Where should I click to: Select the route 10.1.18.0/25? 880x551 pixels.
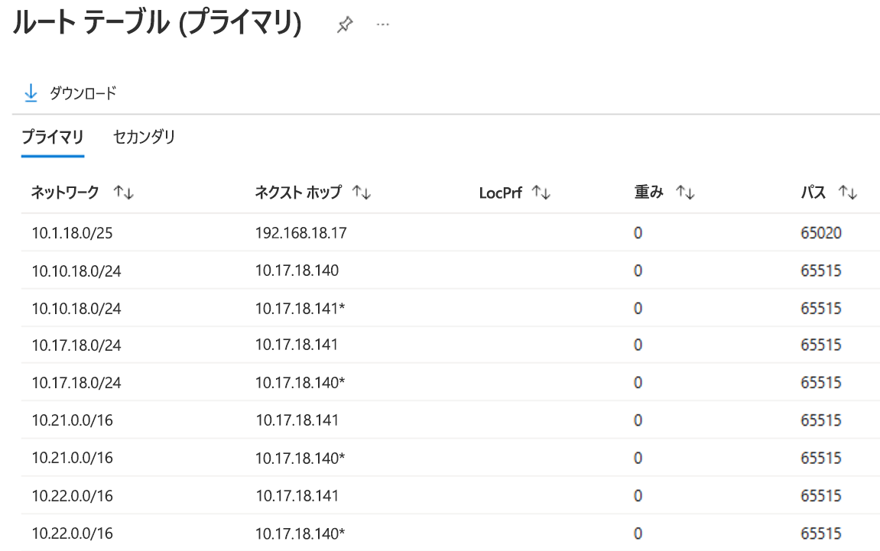click(x=71, y=232)
